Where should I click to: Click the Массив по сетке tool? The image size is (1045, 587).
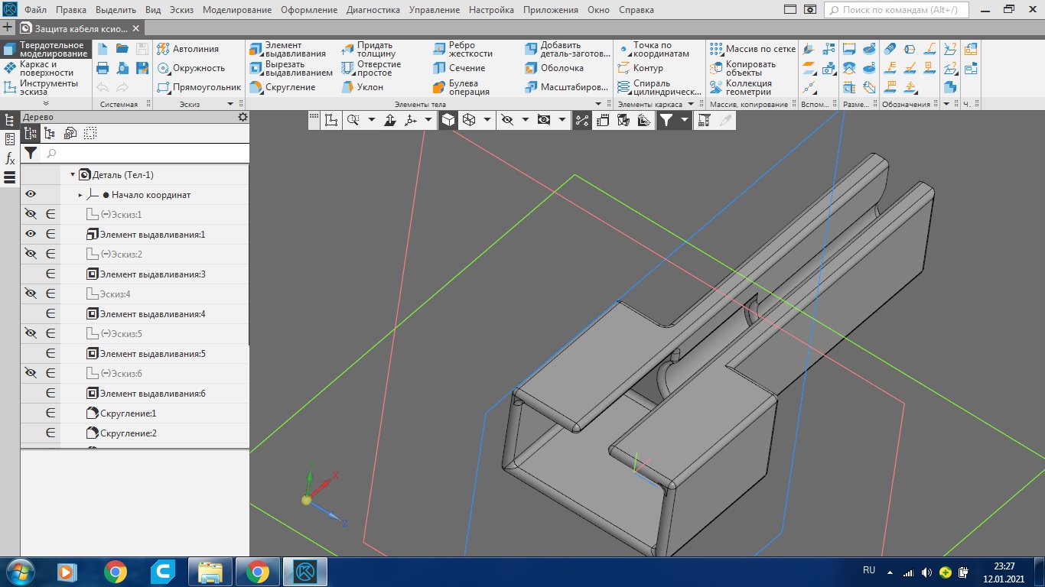click(x=753, y=49)
